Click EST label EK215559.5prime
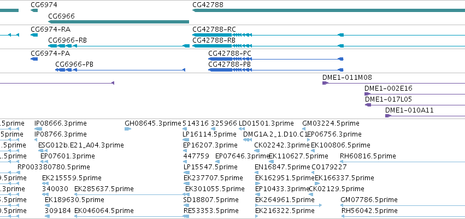 [72, 178]
